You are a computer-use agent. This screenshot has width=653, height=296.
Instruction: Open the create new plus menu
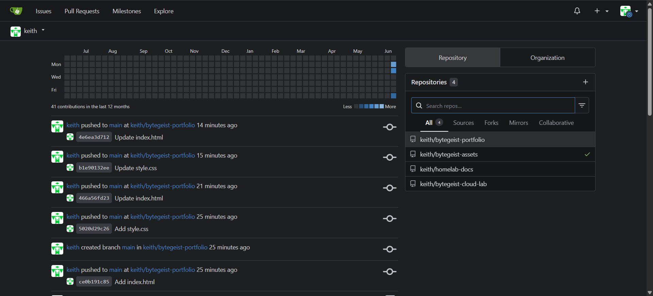coord(601,11)
